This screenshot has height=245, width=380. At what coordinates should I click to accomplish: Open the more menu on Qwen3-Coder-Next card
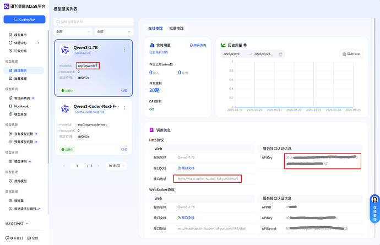124,108
